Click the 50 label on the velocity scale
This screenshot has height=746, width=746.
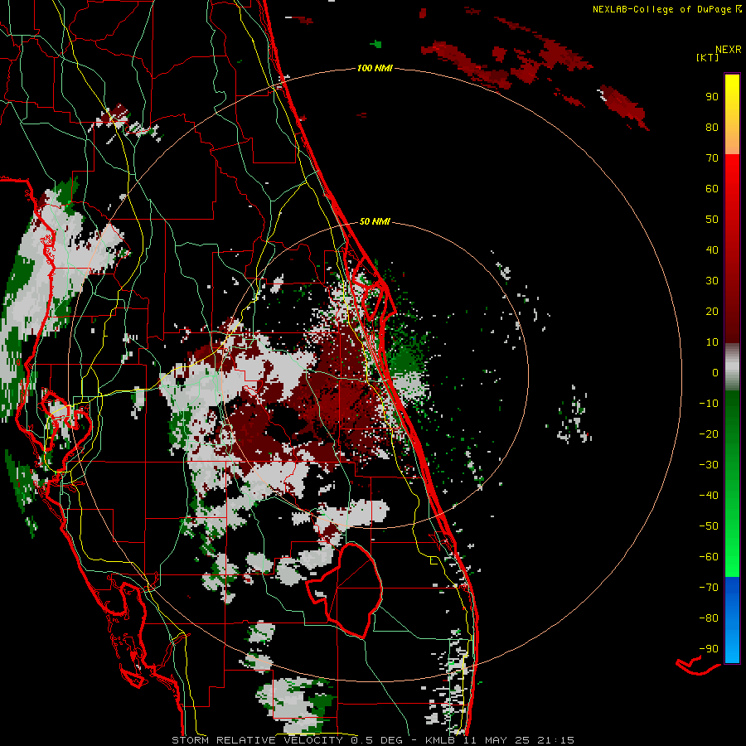coord(712,219)
